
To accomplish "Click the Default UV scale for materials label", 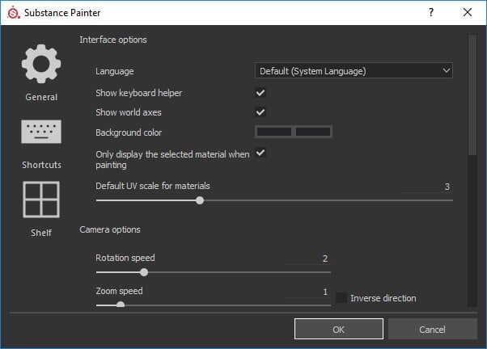I will 153,186.
